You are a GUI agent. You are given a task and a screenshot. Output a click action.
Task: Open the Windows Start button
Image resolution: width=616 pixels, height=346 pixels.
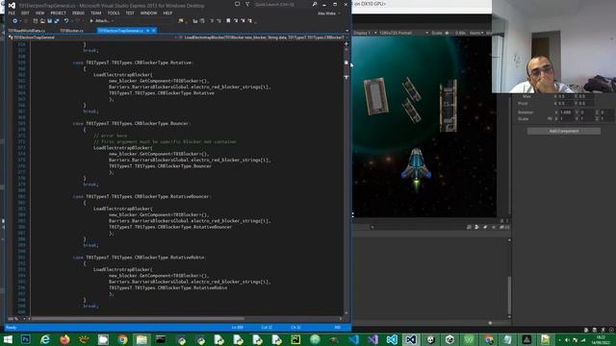pos(8,339)
